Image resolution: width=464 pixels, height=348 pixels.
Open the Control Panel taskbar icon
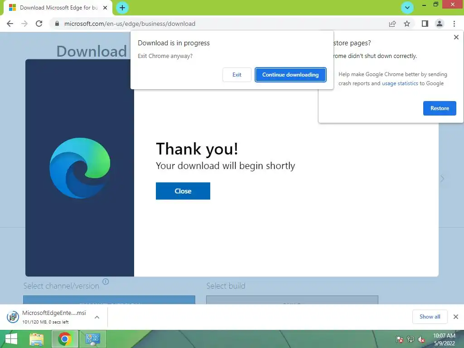[93, 339]
